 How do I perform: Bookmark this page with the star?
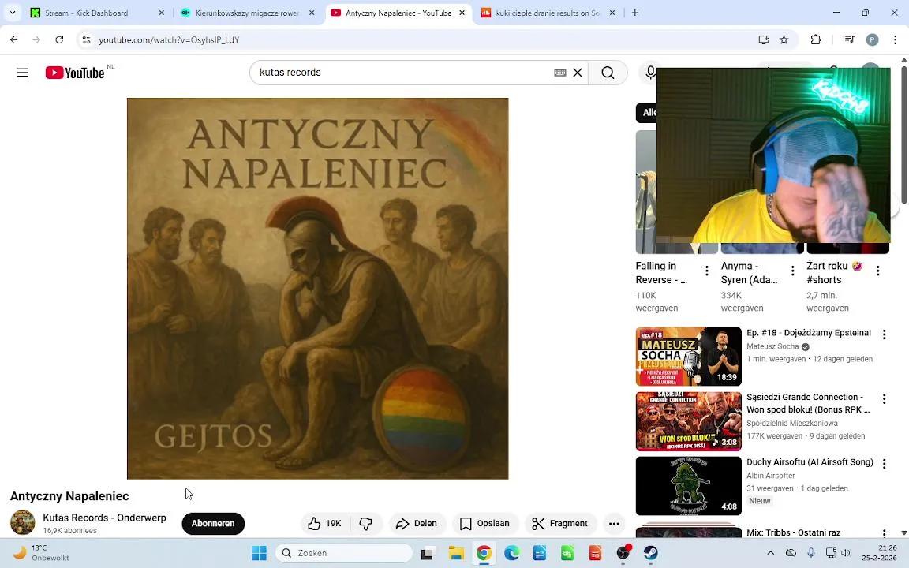[784, 39]
